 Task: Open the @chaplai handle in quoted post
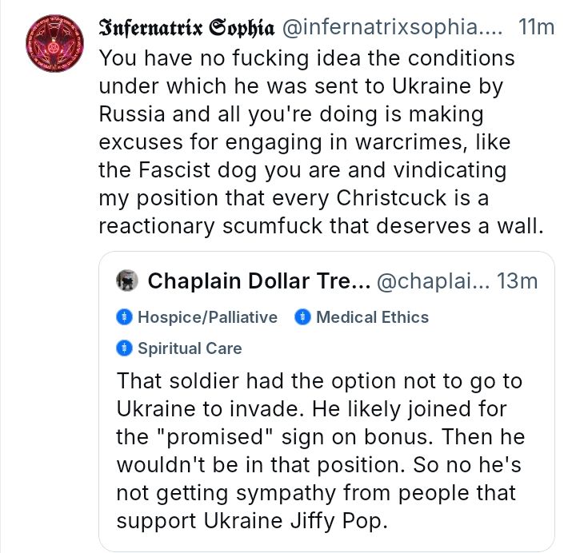click(x=433, y=281)
